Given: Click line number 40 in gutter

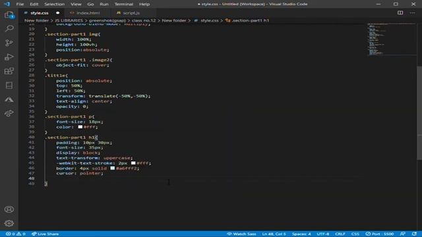Looking at the screenshot, I should 32,137.
